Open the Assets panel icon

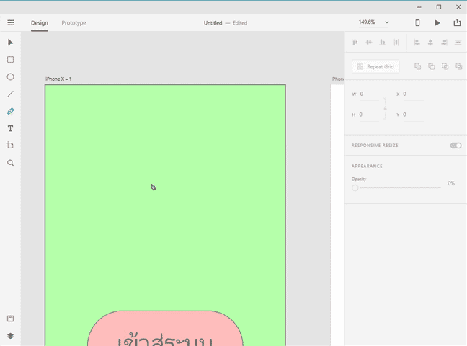click(x=10, y=319)
